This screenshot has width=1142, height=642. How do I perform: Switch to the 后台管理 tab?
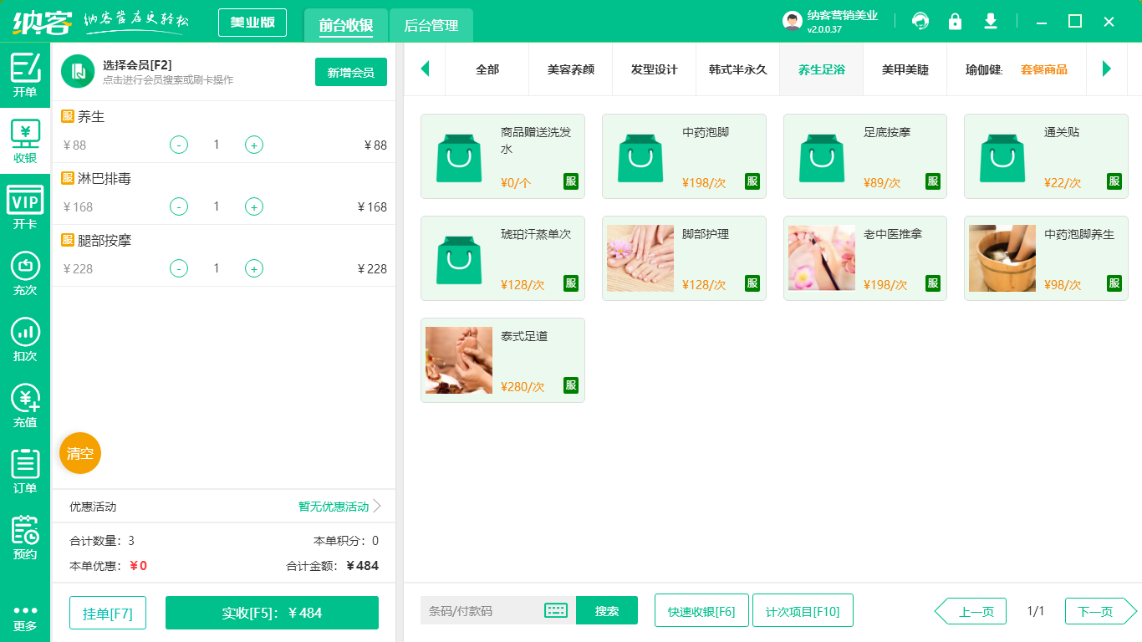(x=431, y=25)
